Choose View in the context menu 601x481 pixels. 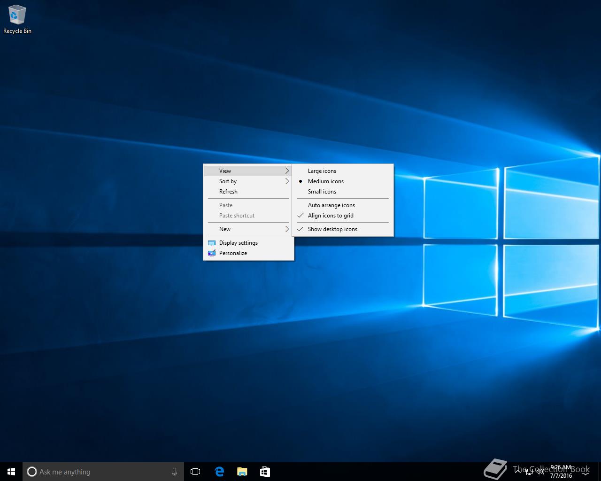click(248, 171)
